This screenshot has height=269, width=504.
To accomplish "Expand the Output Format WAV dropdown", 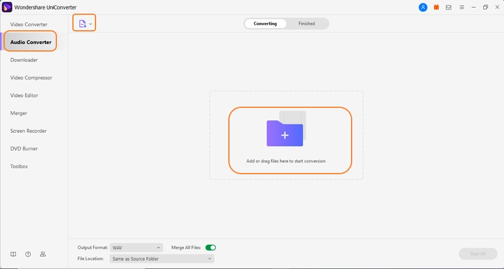I will (136, 248).
